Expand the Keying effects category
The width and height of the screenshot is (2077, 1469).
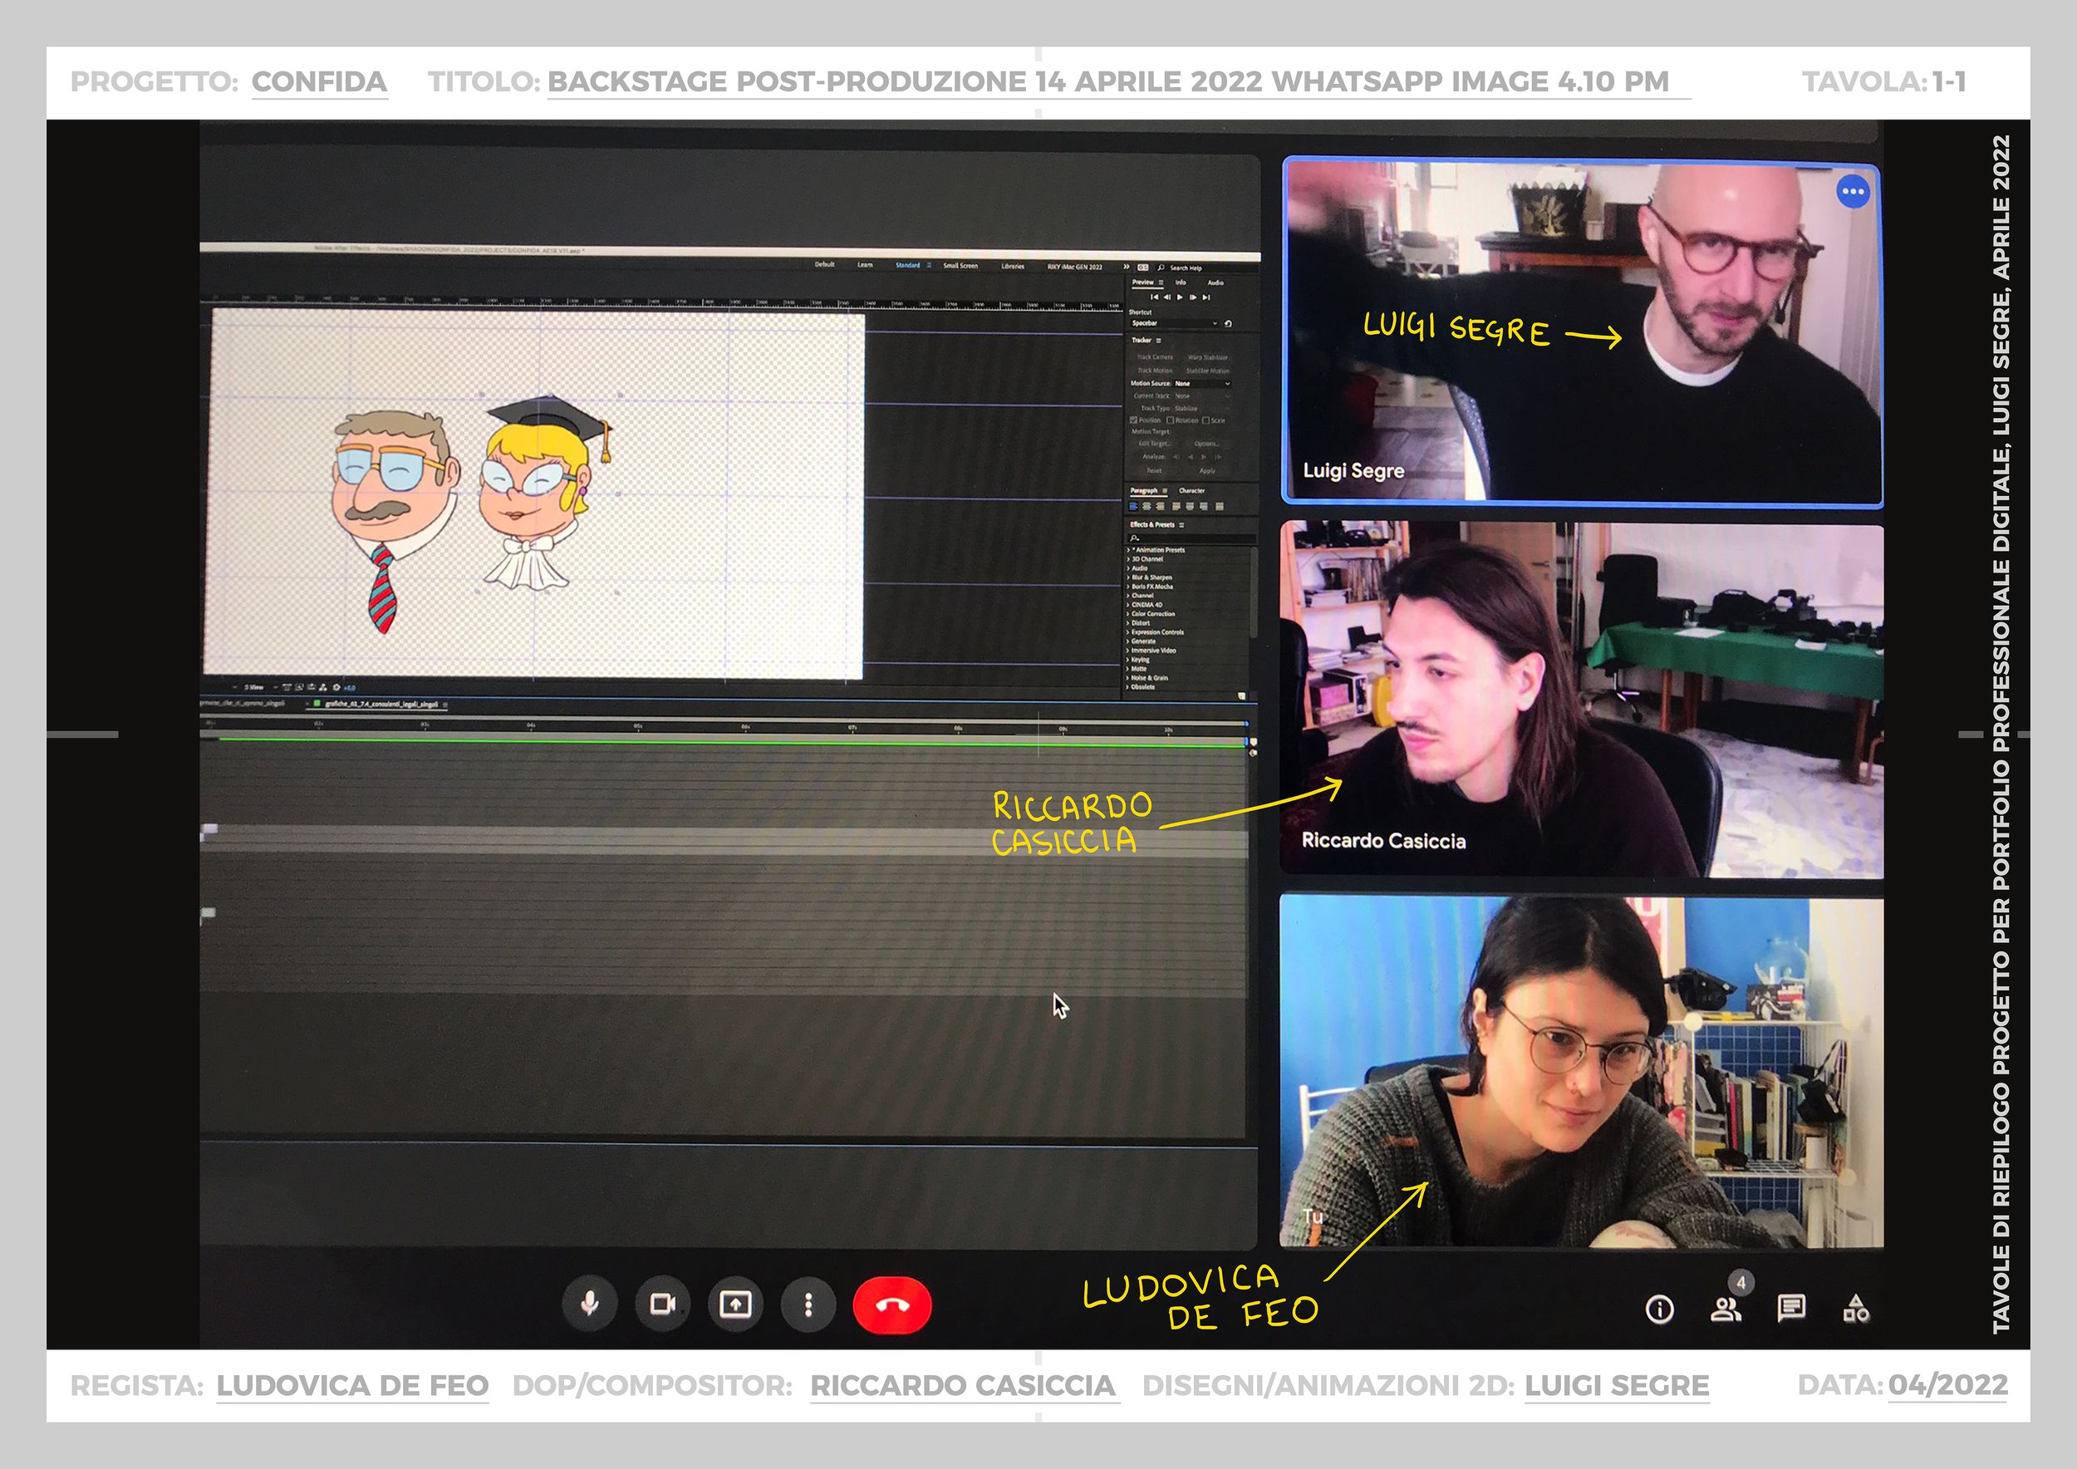[1128, 660]
